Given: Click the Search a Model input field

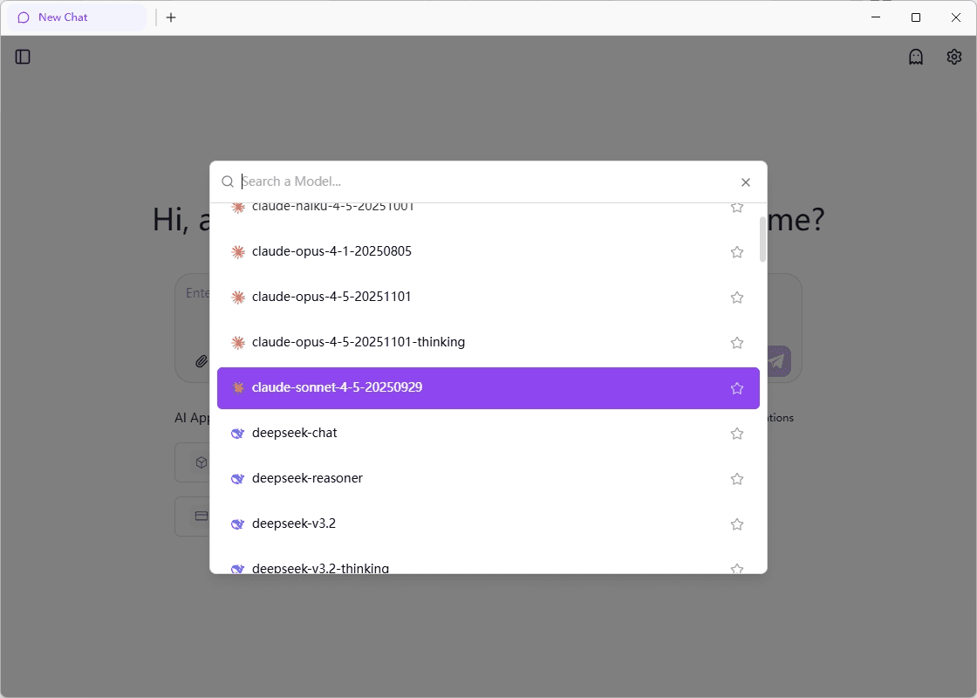Looking at the screenshot, I should 436,181.
